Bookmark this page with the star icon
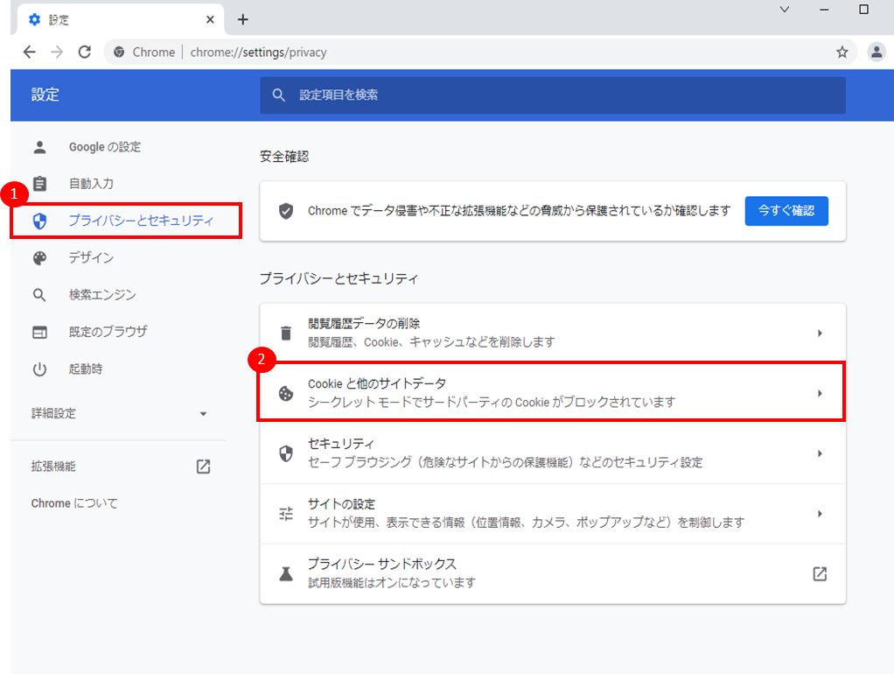 pyautogui.click(x=842, y=53)
